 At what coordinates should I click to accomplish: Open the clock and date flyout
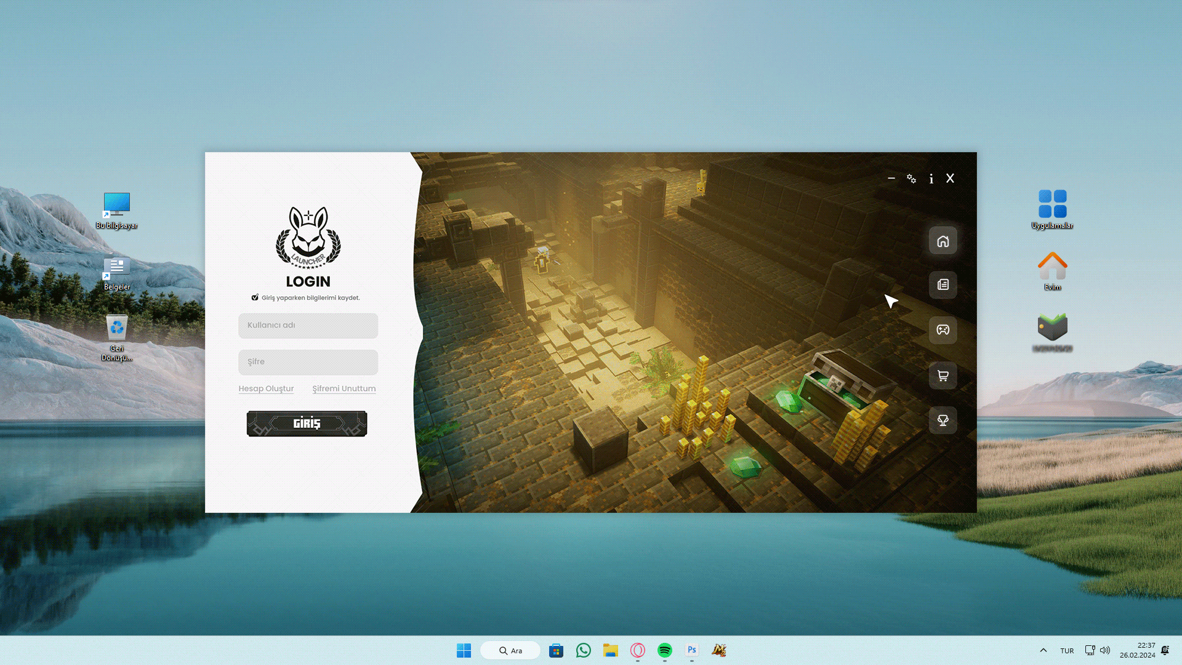click(1138, 650)
